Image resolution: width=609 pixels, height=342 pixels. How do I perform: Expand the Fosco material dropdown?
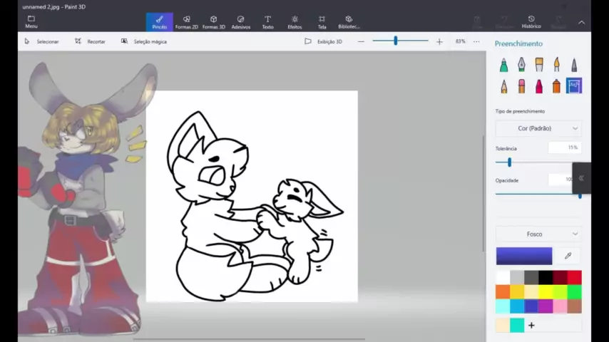[538, 234]
